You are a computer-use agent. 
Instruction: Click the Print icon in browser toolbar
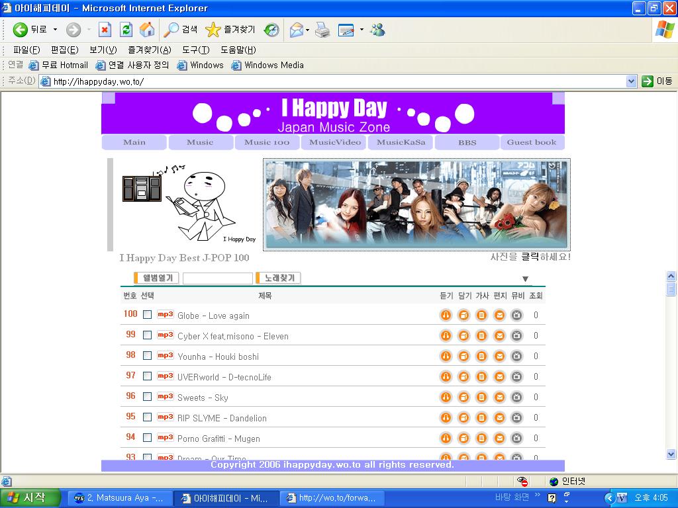[322, 30]
